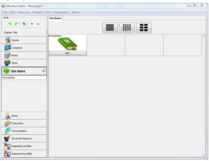Select AtrezzoItem in the sidebar list
The width and height of the screenshot is (209, 161).
pos(24,78)
